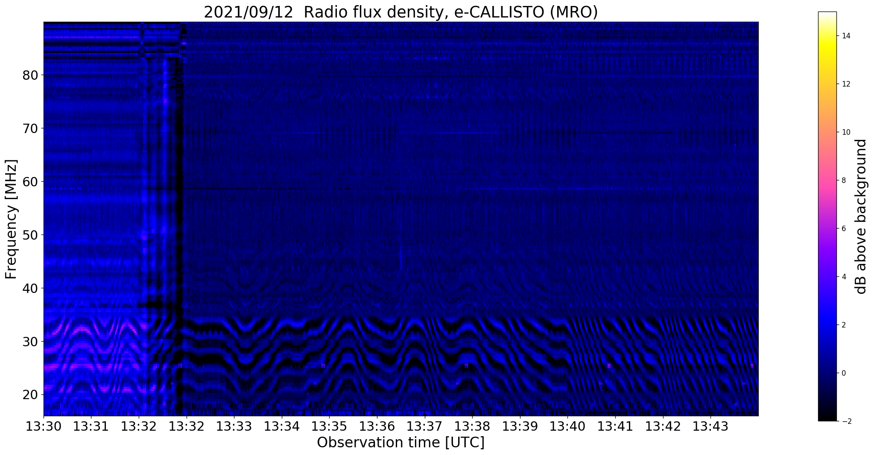Click the 80 MHz frequency tick label
This screenshot has height=455, width=874.
pyautogui.click(x=30, y=75)
